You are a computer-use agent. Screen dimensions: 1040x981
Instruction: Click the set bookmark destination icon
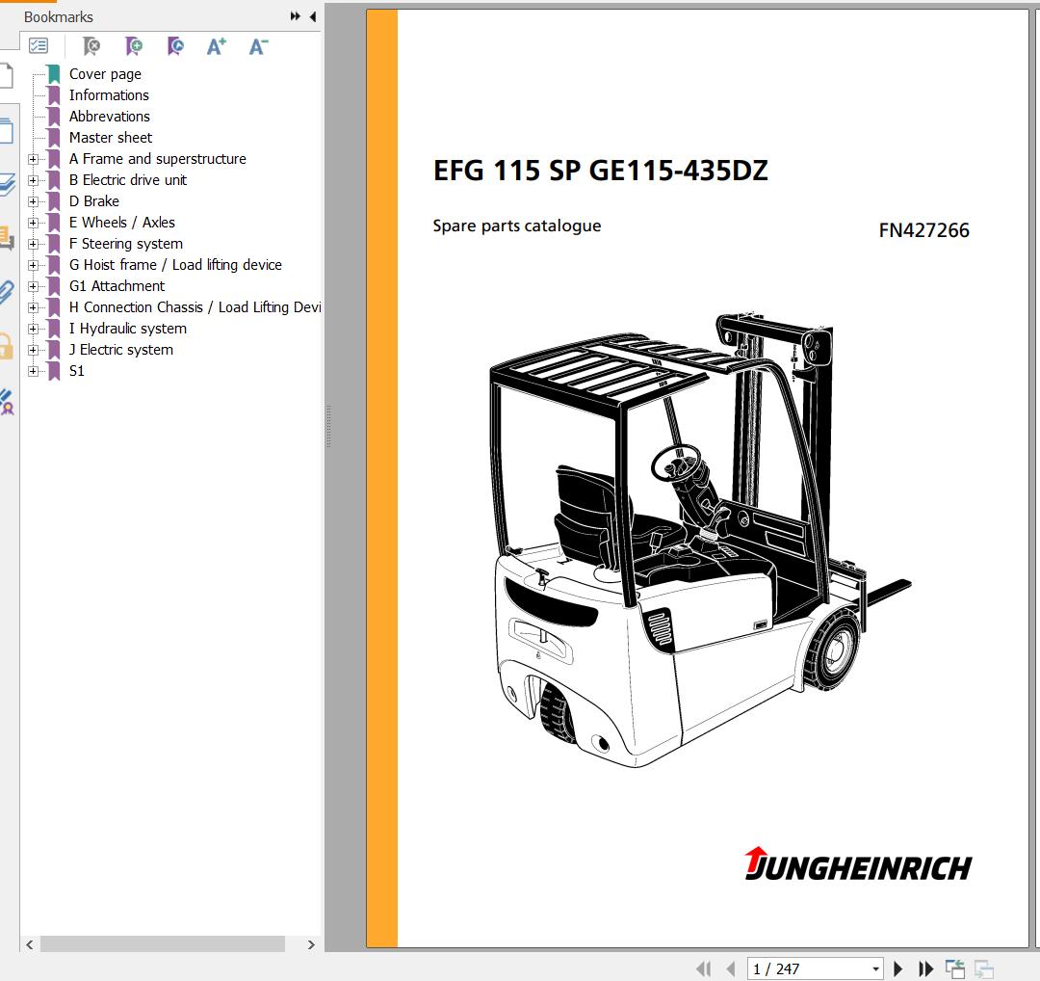pyautogui.click(x=175, y=46)
